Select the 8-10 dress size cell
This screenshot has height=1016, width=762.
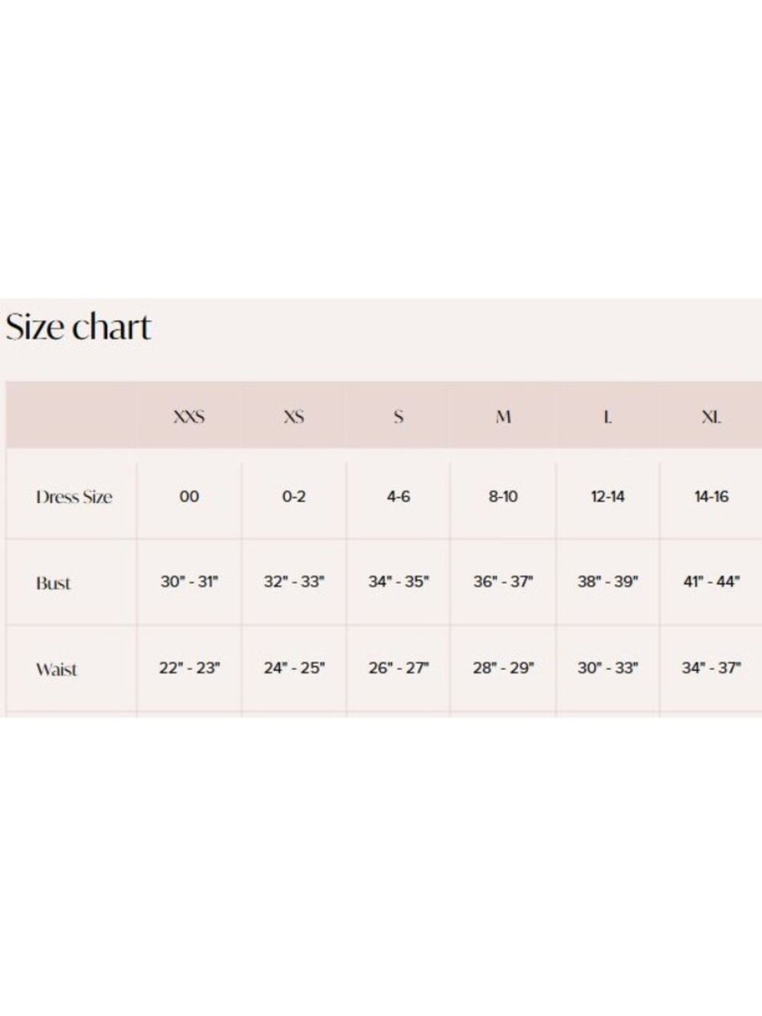503,497
